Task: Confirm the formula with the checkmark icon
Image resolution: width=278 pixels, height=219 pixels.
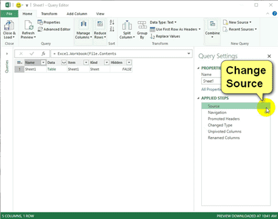Action: coord(32,54)
